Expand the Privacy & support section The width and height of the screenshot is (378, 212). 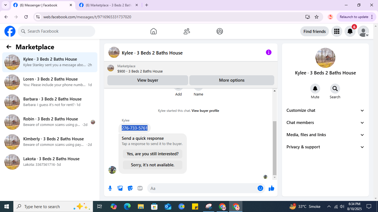pyautogui.click(x=325, y=147)
